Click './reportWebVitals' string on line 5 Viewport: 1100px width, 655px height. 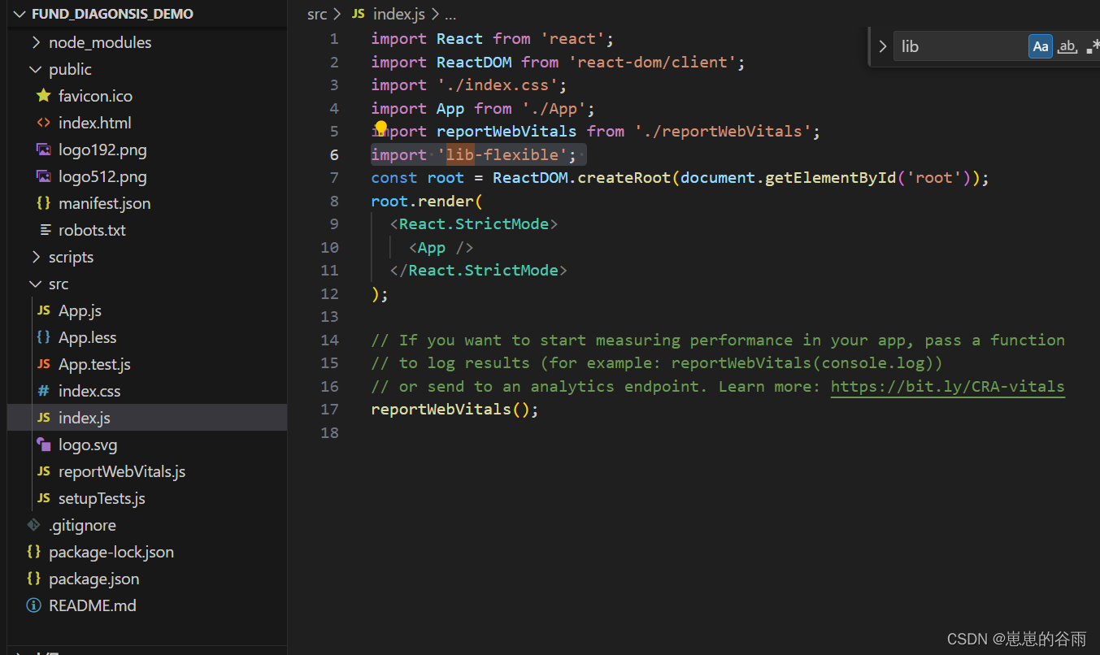click(724, 132)
